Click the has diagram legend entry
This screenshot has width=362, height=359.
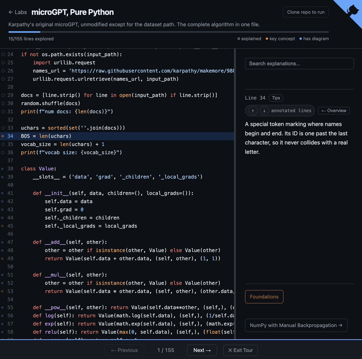pos(314,39)
